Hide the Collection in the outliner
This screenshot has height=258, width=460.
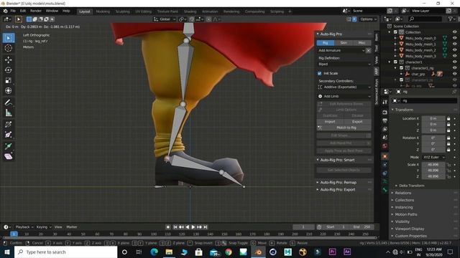(x=454, y=32)
